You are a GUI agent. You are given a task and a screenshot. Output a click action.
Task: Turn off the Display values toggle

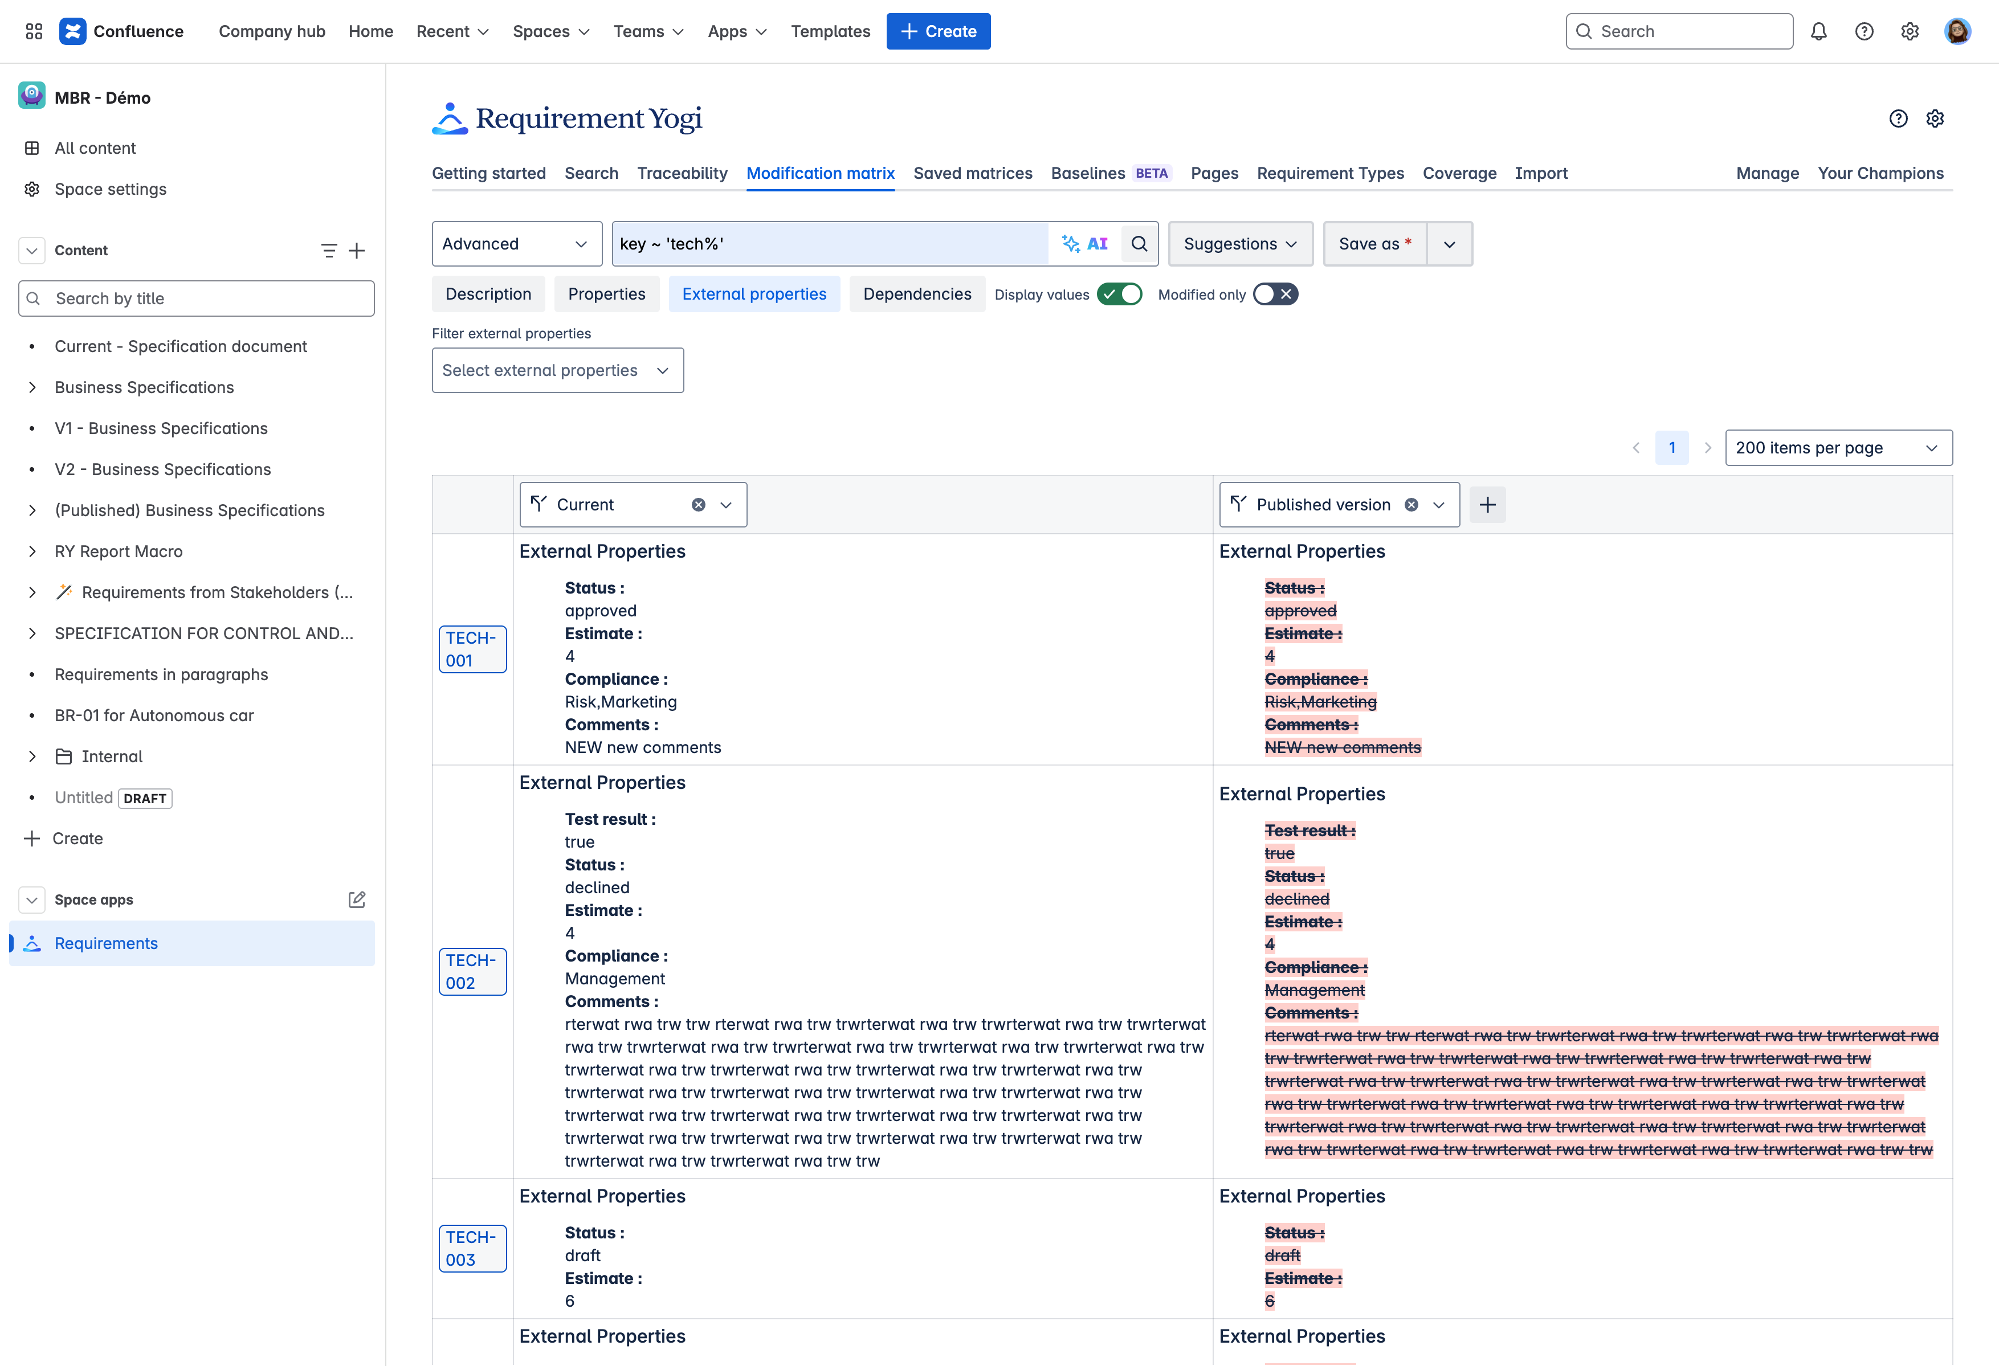point(1119,295)
